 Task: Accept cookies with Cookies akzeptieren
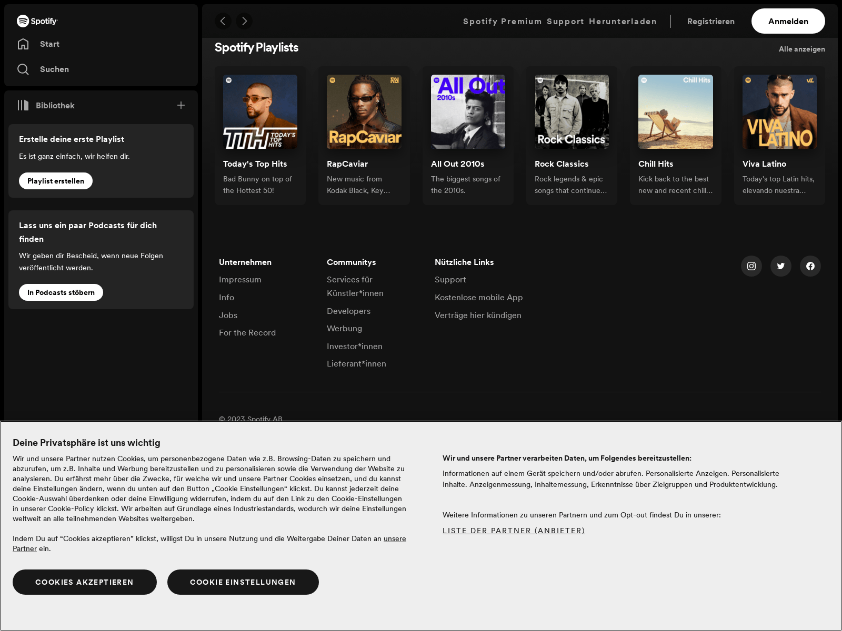click(85, 582)
